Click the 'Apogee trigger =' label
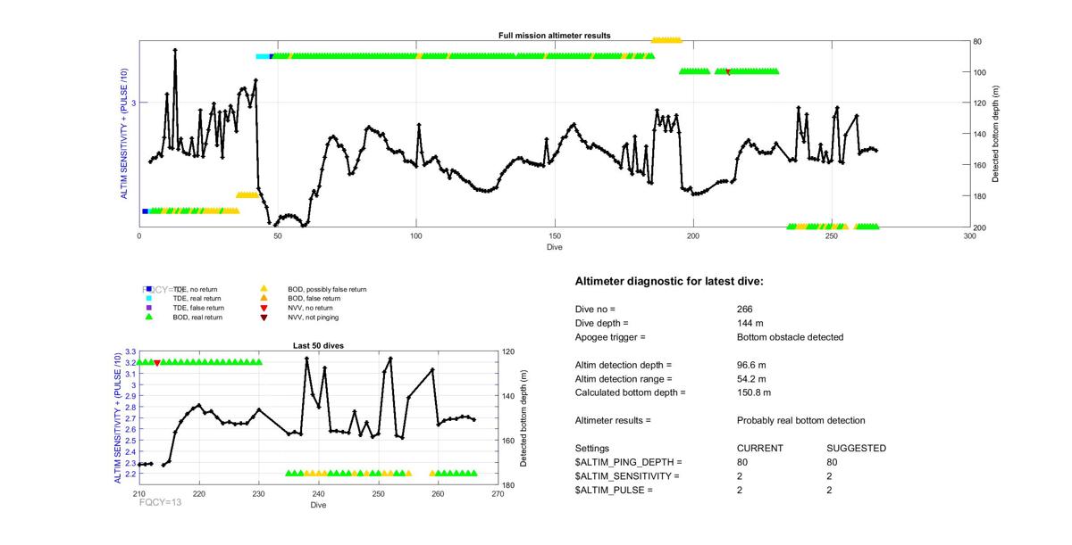Image resolution: width=1072 pixels, height=545 pixels. pyautogui.click(x=609, y=337)
